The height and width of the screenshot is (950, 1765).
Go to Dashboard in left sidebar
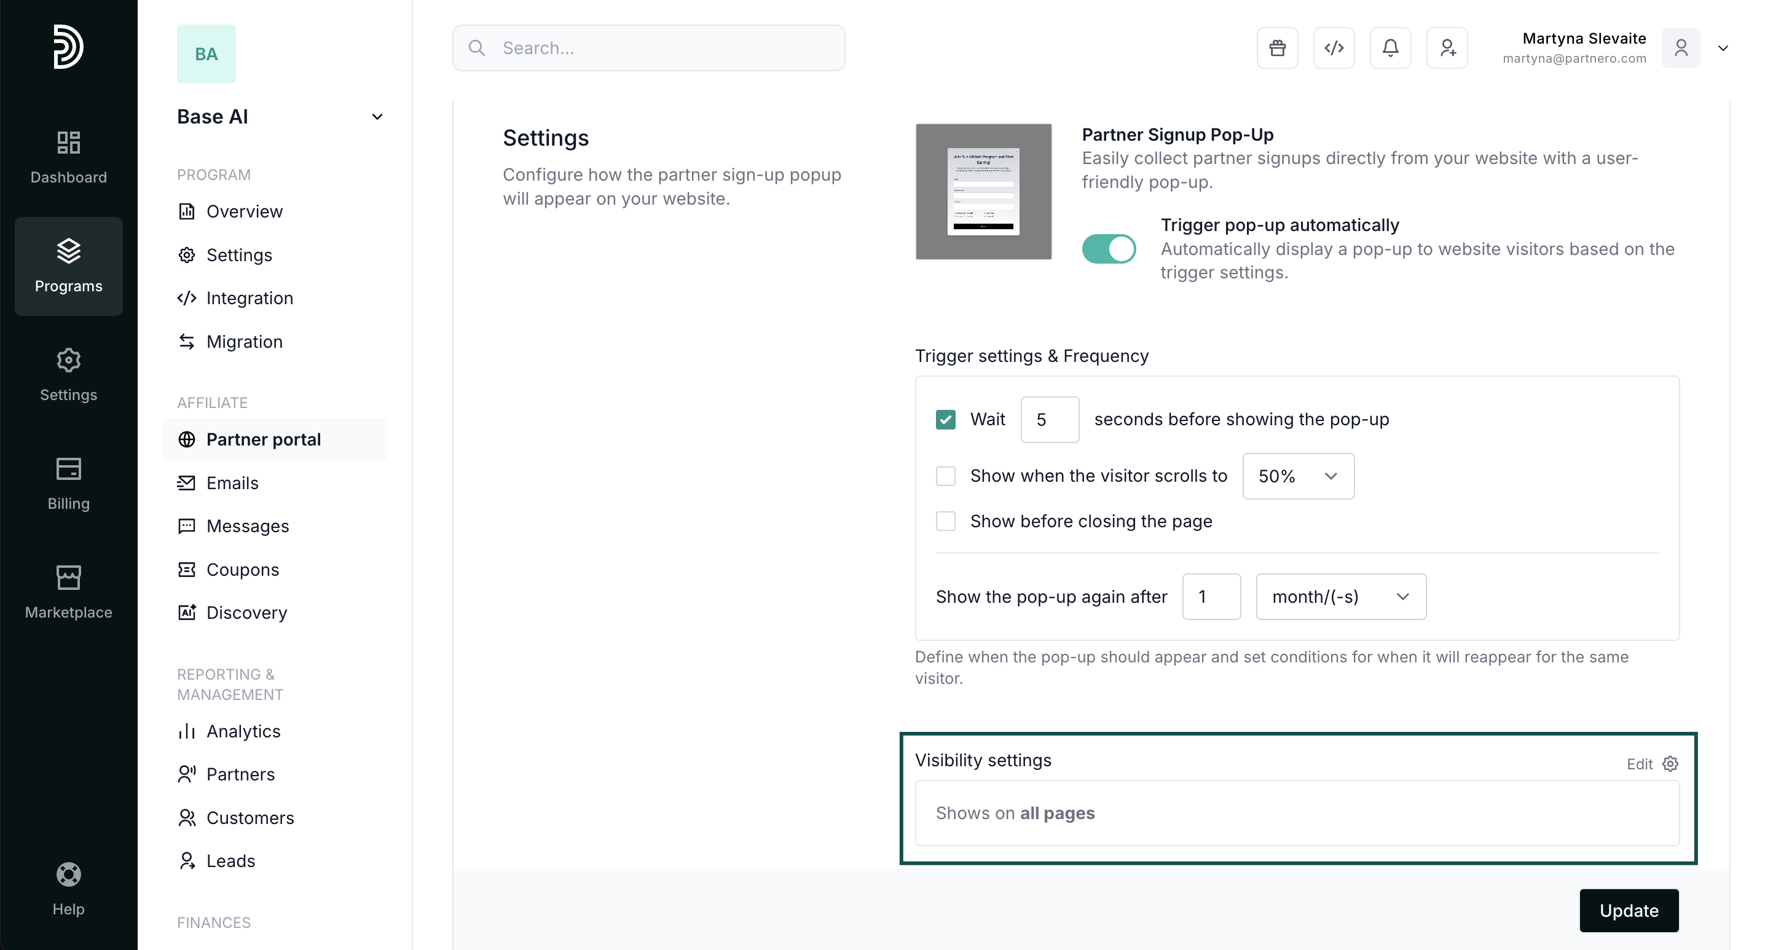pos(68,157)
